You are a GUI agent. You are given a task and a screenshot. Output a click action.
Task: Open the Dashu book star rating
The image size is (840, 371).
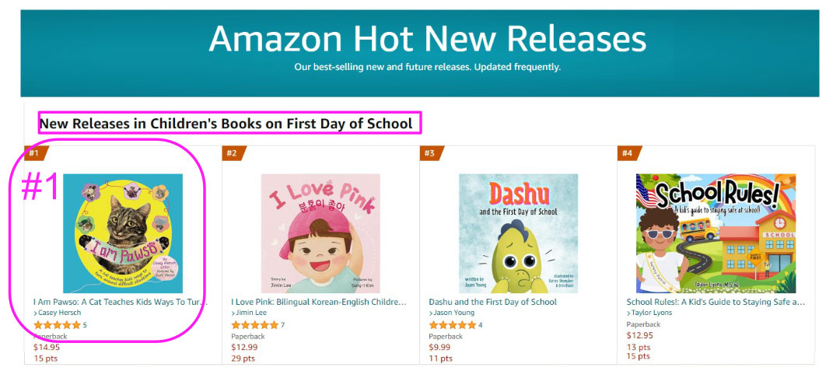click(452, 325)
